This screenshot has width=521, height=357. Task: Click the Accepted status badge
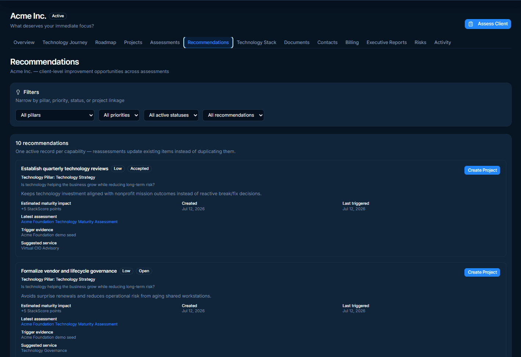click(x=140, y=169)
